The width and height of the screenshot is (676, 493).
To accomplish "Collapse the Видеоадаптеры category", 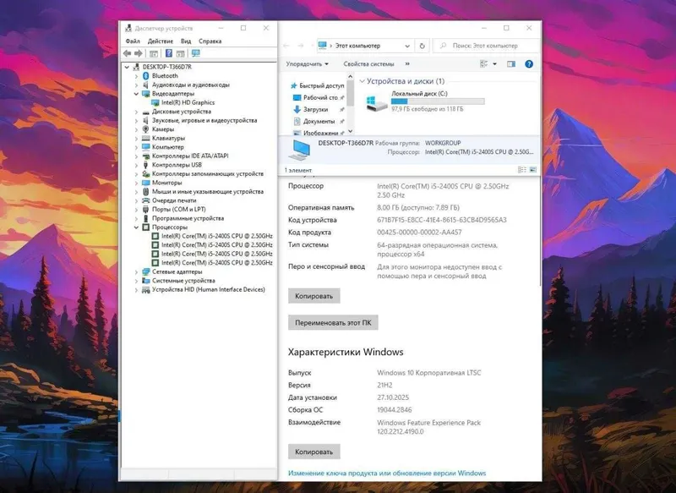I will click(x=136, y=94).
